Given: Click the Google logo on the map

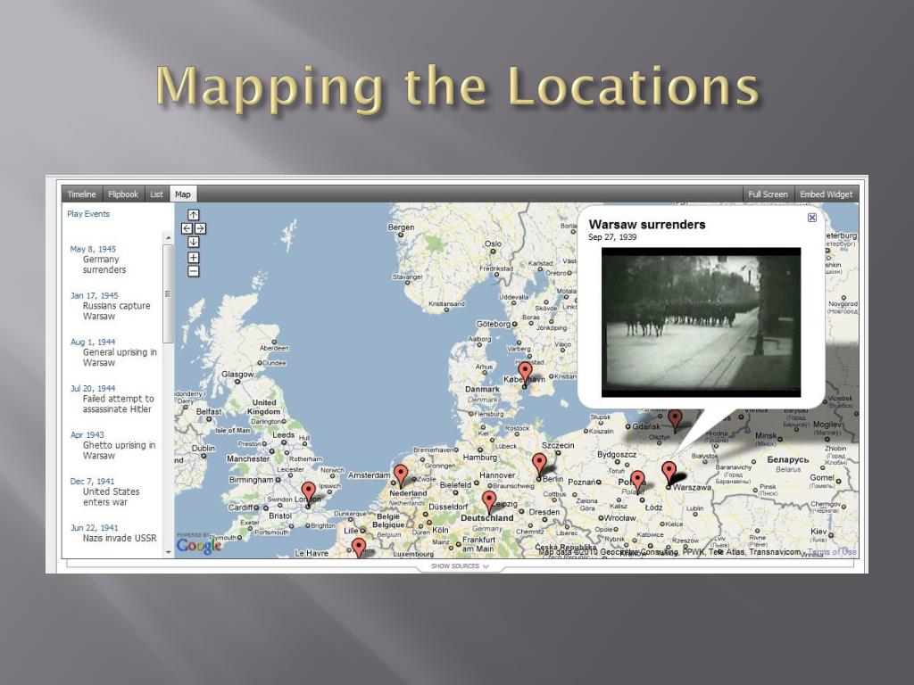Looking at the screenshot, I should (199, 546).
